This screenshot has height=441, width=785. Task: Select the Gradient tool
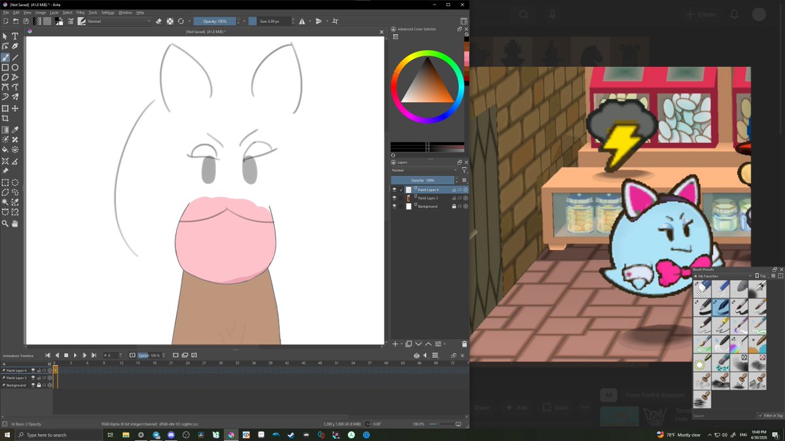point(5,129)
